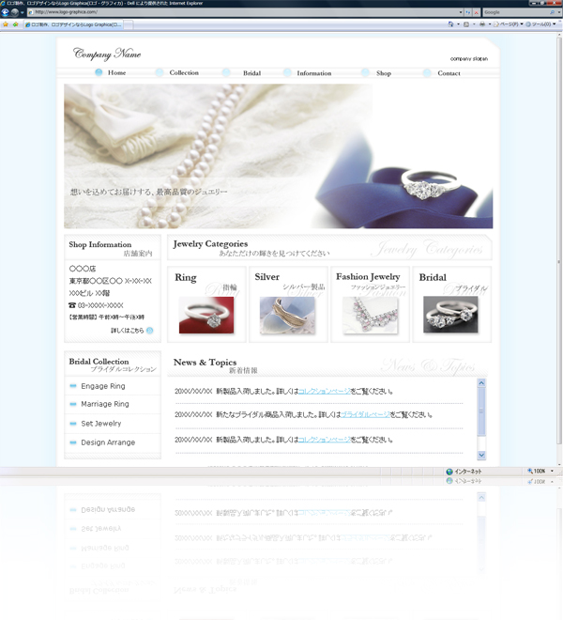
Task: Select Engage Ring in Bridal Collection
Action: pos(103,386)
